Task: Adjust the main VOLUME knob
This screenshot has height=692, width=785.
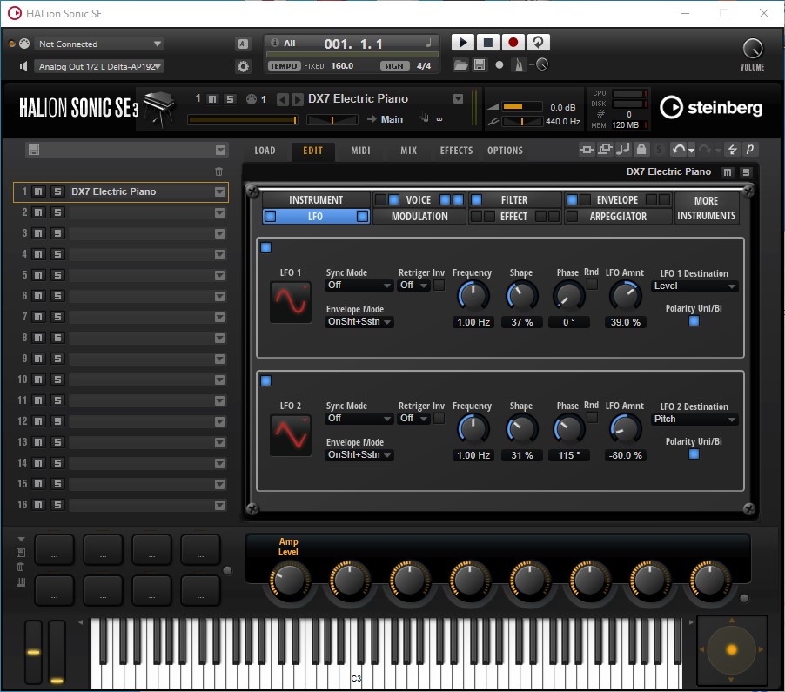Action: coord(753,49)
